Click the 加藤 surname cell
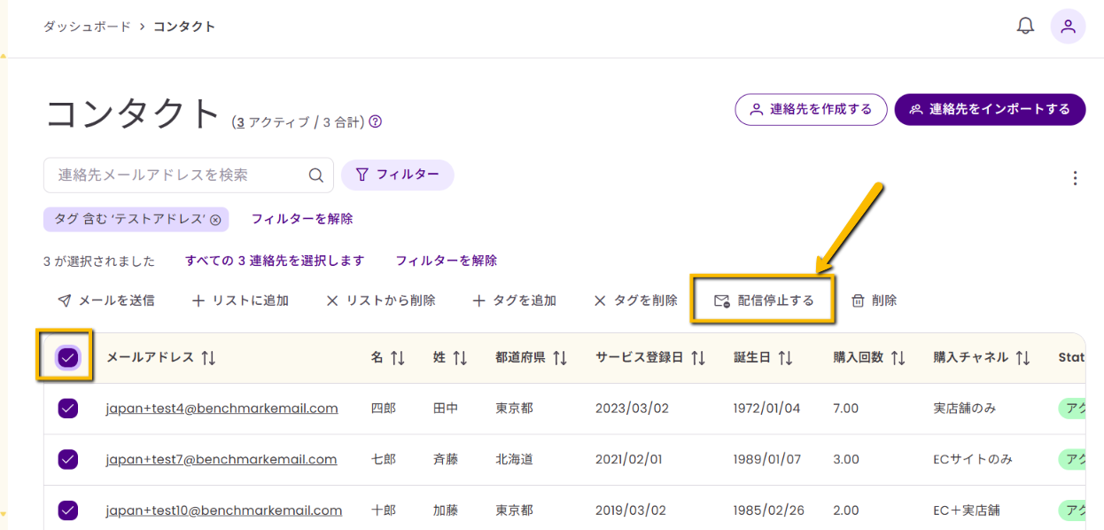Screen dimensions: 1104x530 tap(447, 511)
